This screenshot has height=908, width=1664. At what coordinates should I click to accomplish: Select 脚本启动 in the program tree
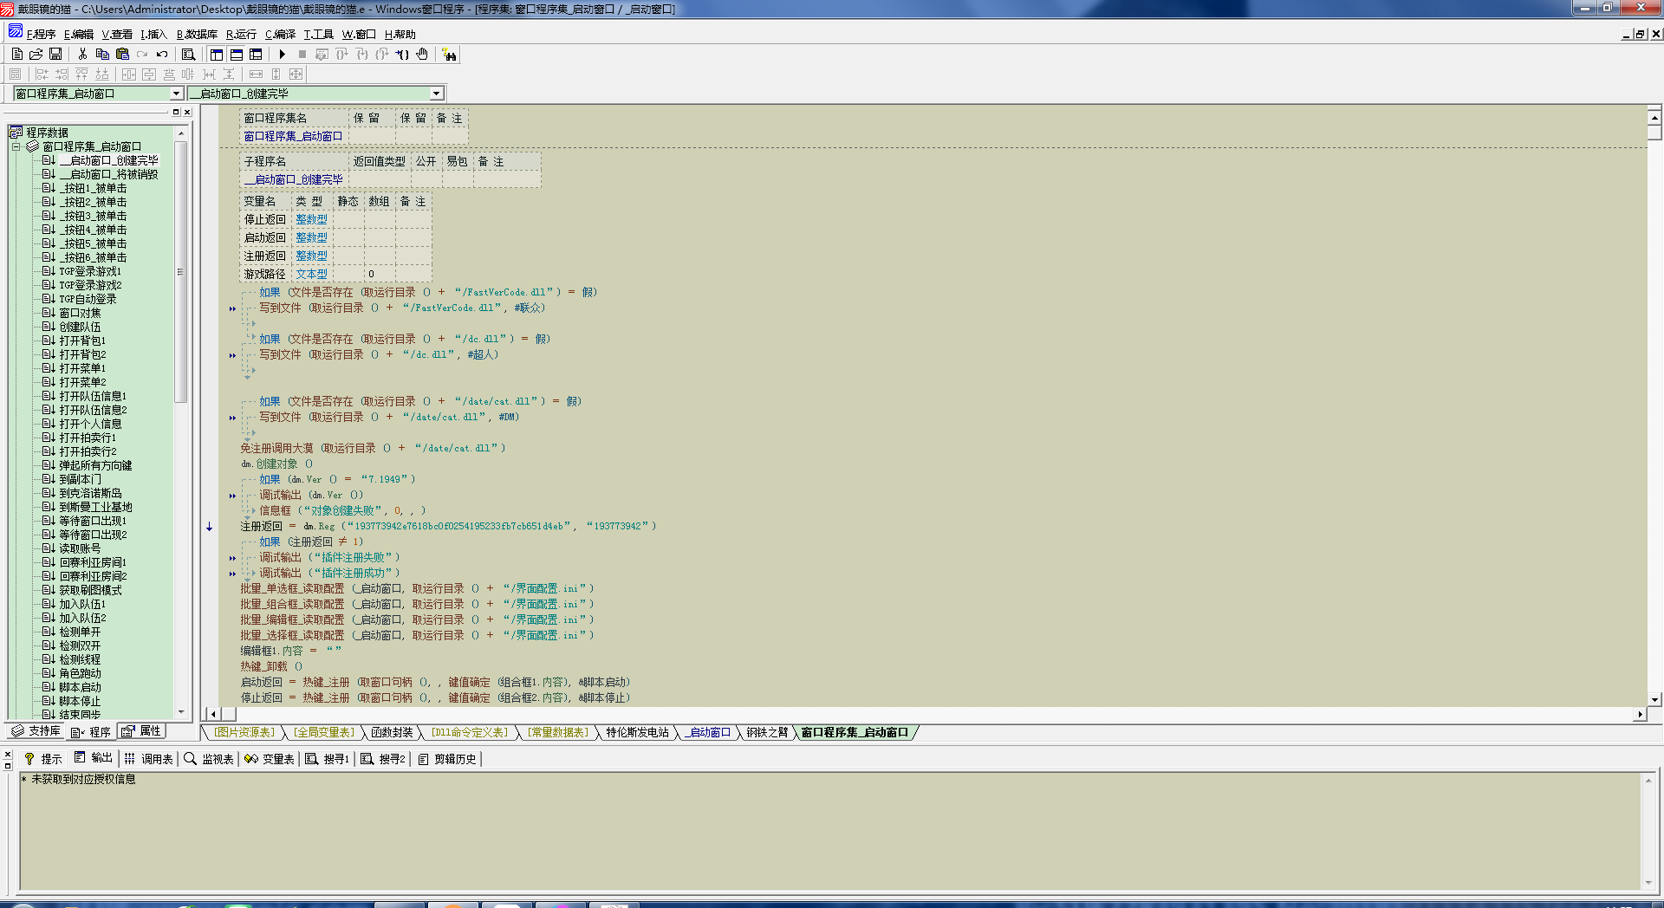80,687
